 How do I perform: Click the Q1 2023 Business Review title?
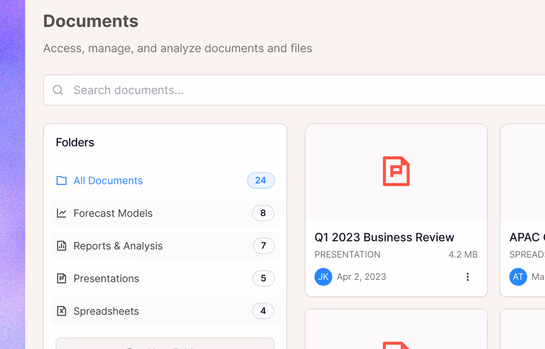(x=384, y=237)
